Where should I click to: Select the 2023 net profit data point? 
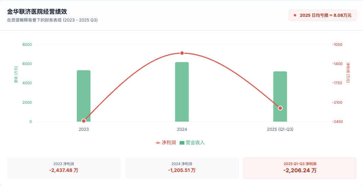pos(84,121)
